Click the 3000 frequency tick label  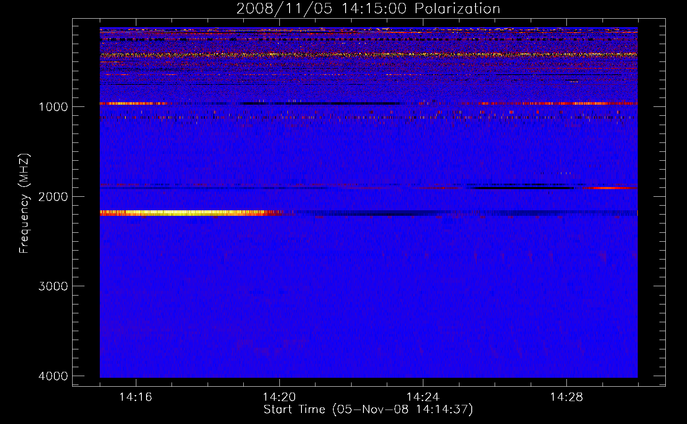[53, 286]
